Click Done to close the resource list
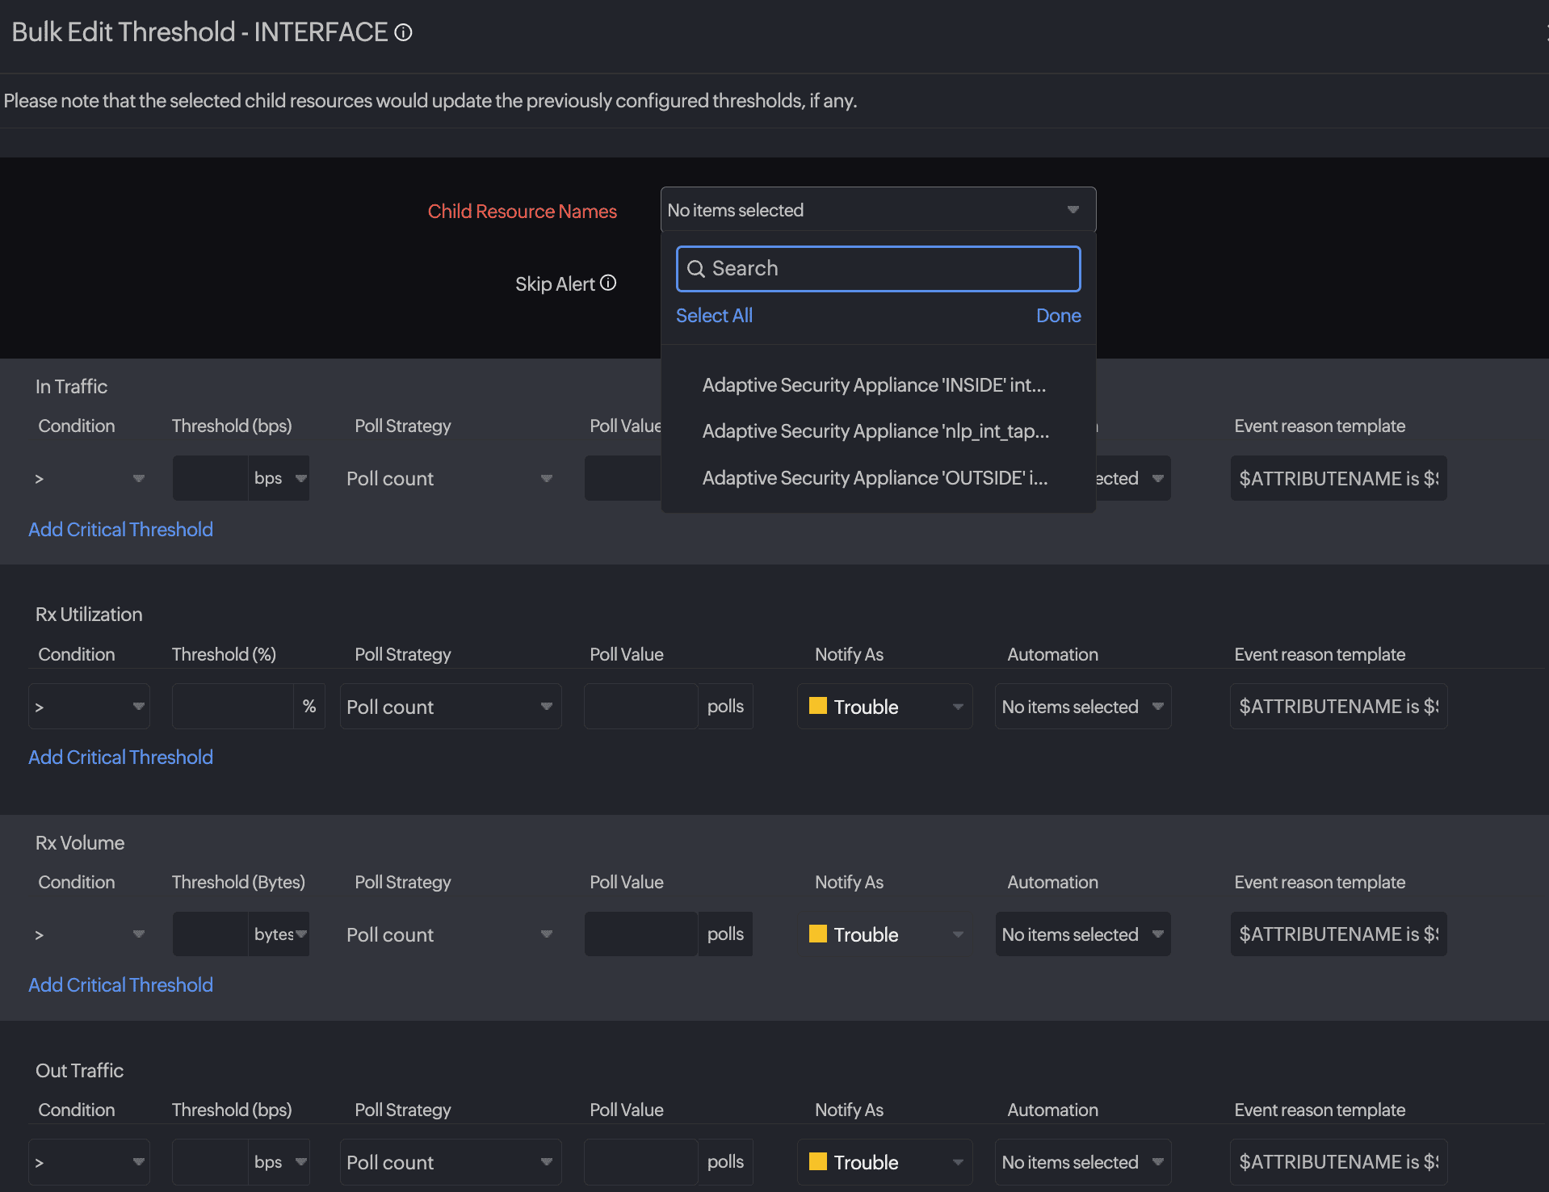 click(x=1058, y=316)
